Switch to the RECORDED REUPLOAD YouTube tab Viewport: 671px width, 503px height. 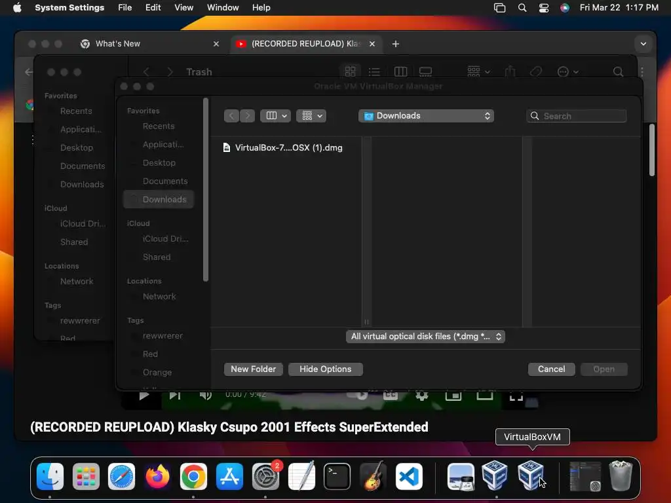(x=307, y=44)
